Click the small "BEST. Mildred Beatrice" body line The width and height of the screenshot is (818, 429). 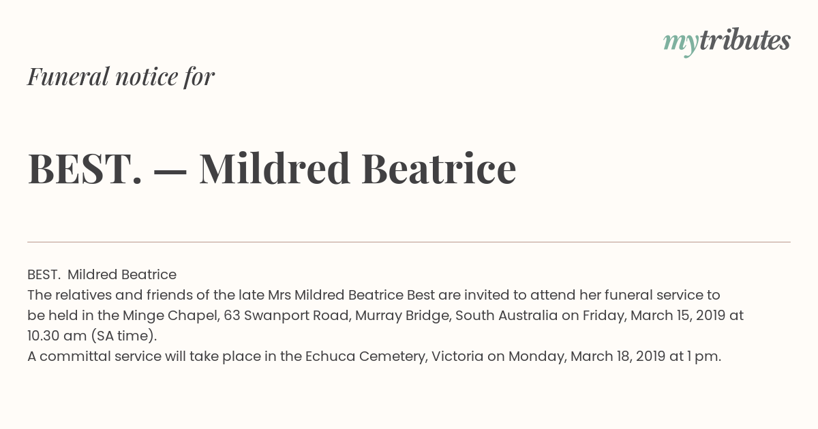(x=102, y=274)
